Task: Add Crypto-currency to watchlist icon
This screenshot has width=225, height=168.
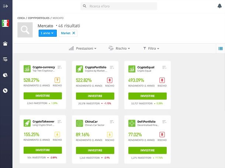Action: (x=59, y=67)
